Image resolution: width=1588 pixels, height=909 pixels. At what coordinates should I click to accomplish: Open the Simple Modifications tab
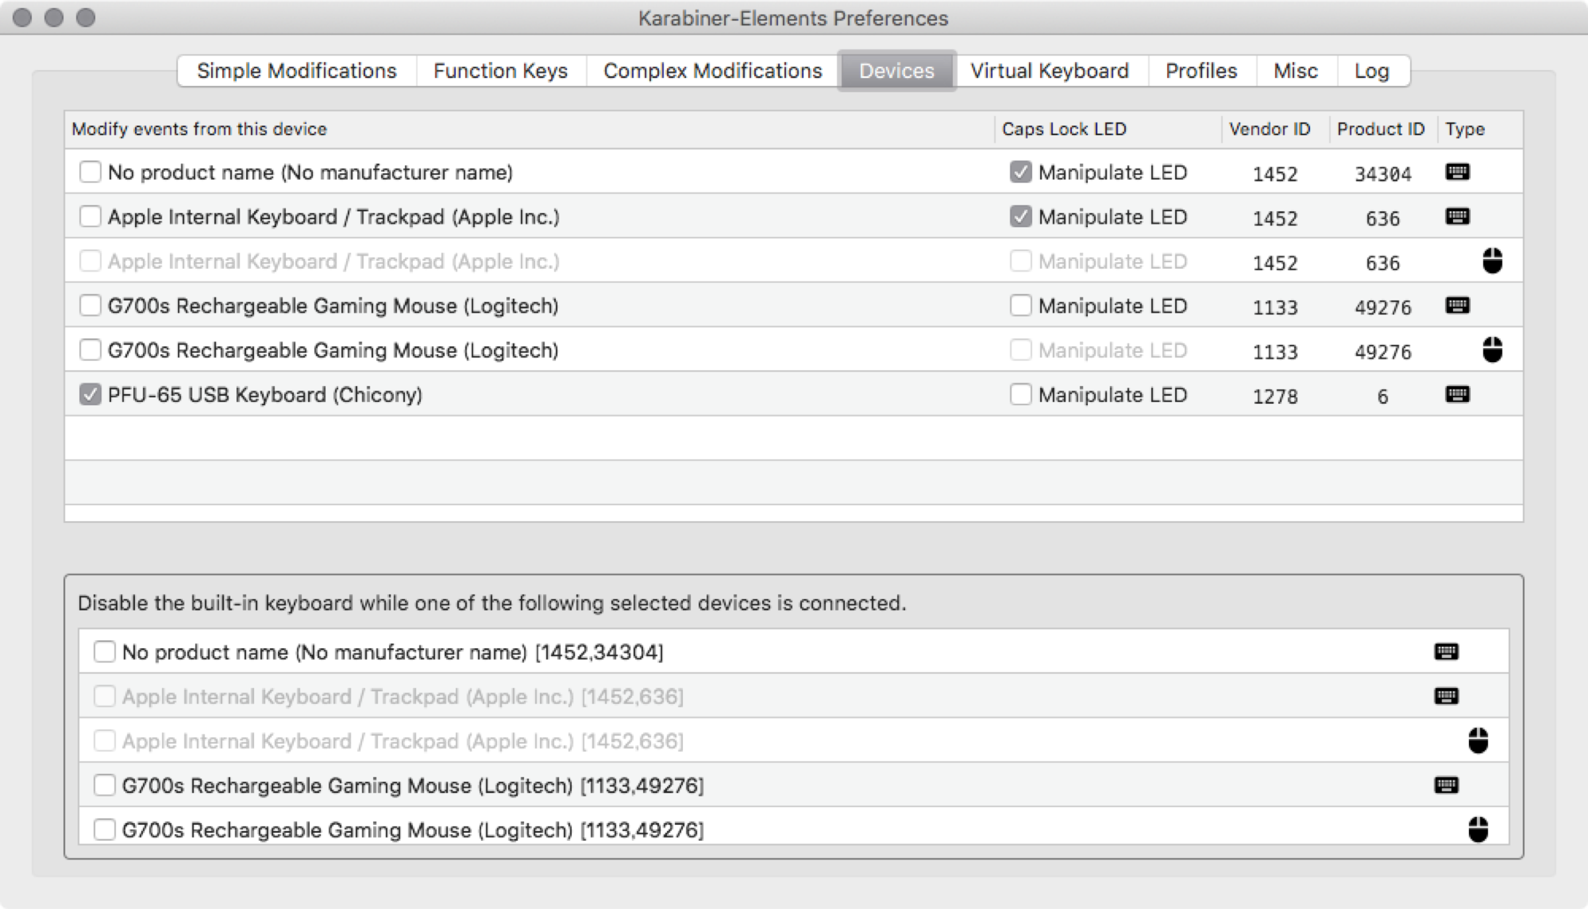coord(296,71)
